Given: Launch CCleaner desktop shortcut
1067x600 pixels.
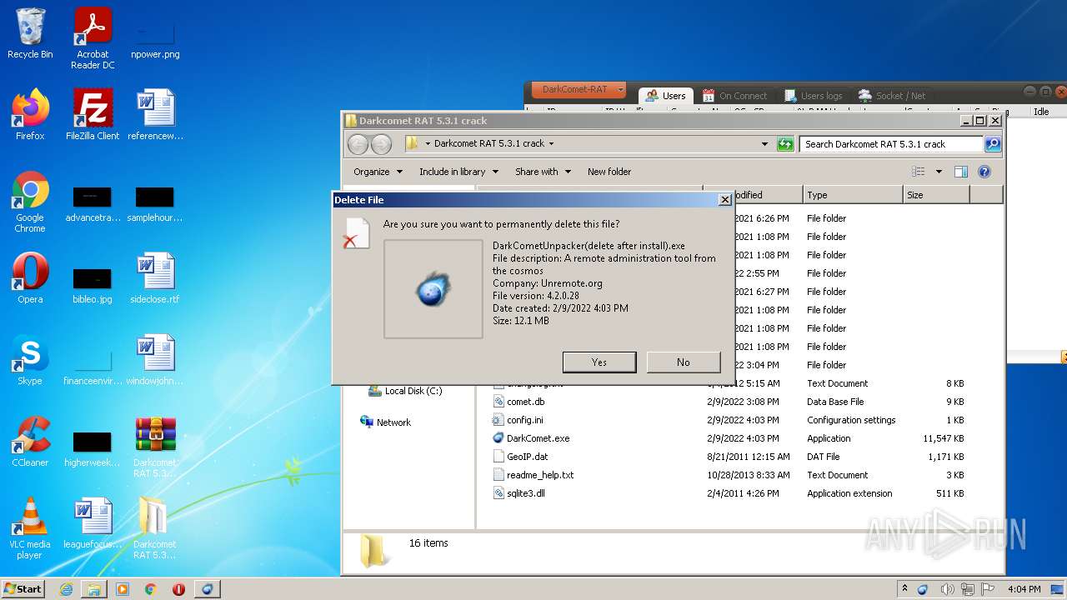Looking at the screenshot, I should (x=30, y=442).
